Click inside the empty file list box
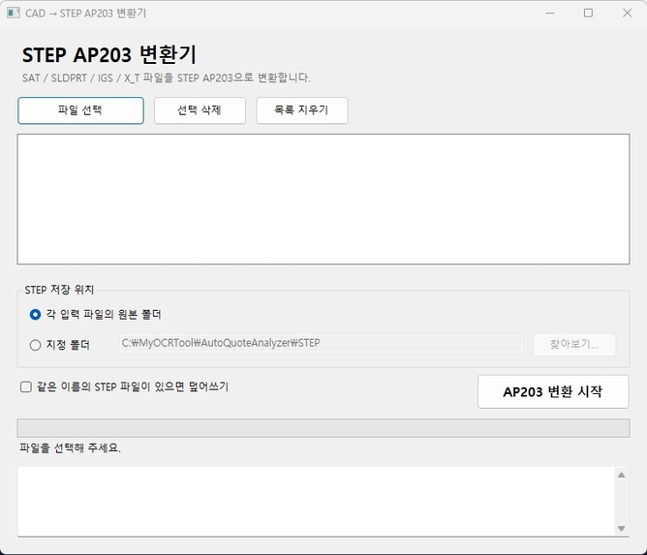647x555 pixels. pos(323,199)
